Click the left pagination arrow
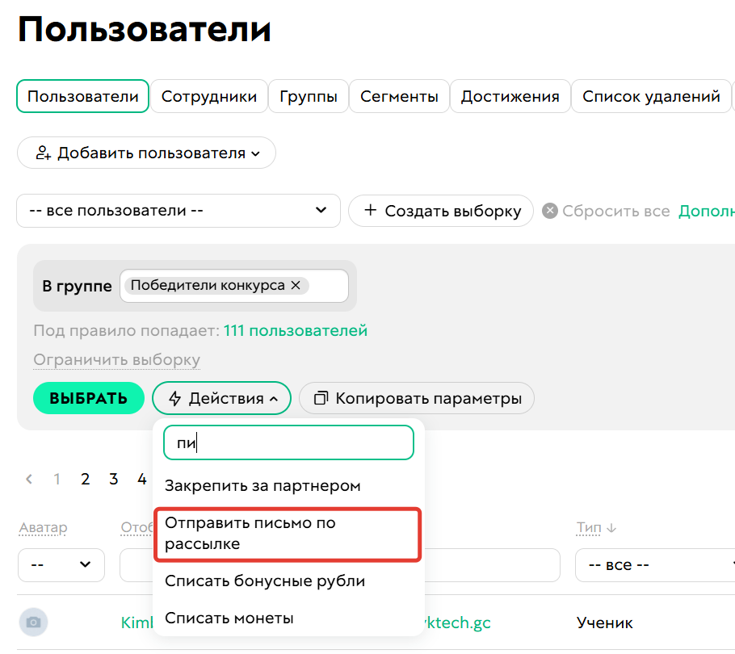 [28, 479]
